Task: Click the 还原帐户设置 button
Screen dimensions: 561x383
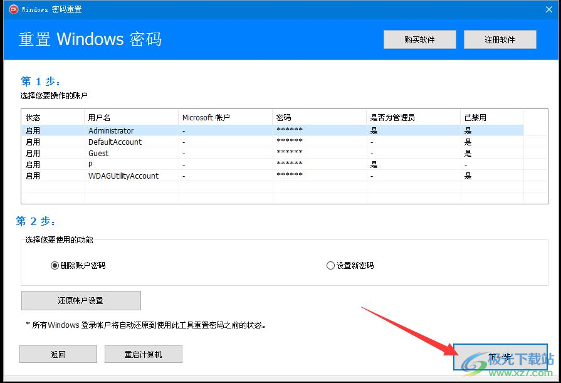Action: click(x=81, y=300)
